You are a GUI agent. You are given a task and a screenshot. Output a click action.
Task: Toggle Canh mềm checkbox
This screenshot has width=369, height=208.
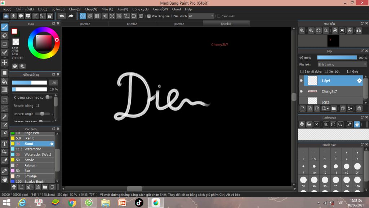(219, 16)
